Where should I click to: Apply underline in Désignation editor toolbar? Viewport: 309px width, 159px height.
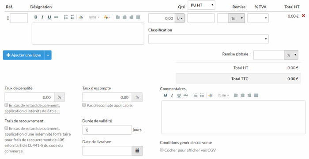49,17
